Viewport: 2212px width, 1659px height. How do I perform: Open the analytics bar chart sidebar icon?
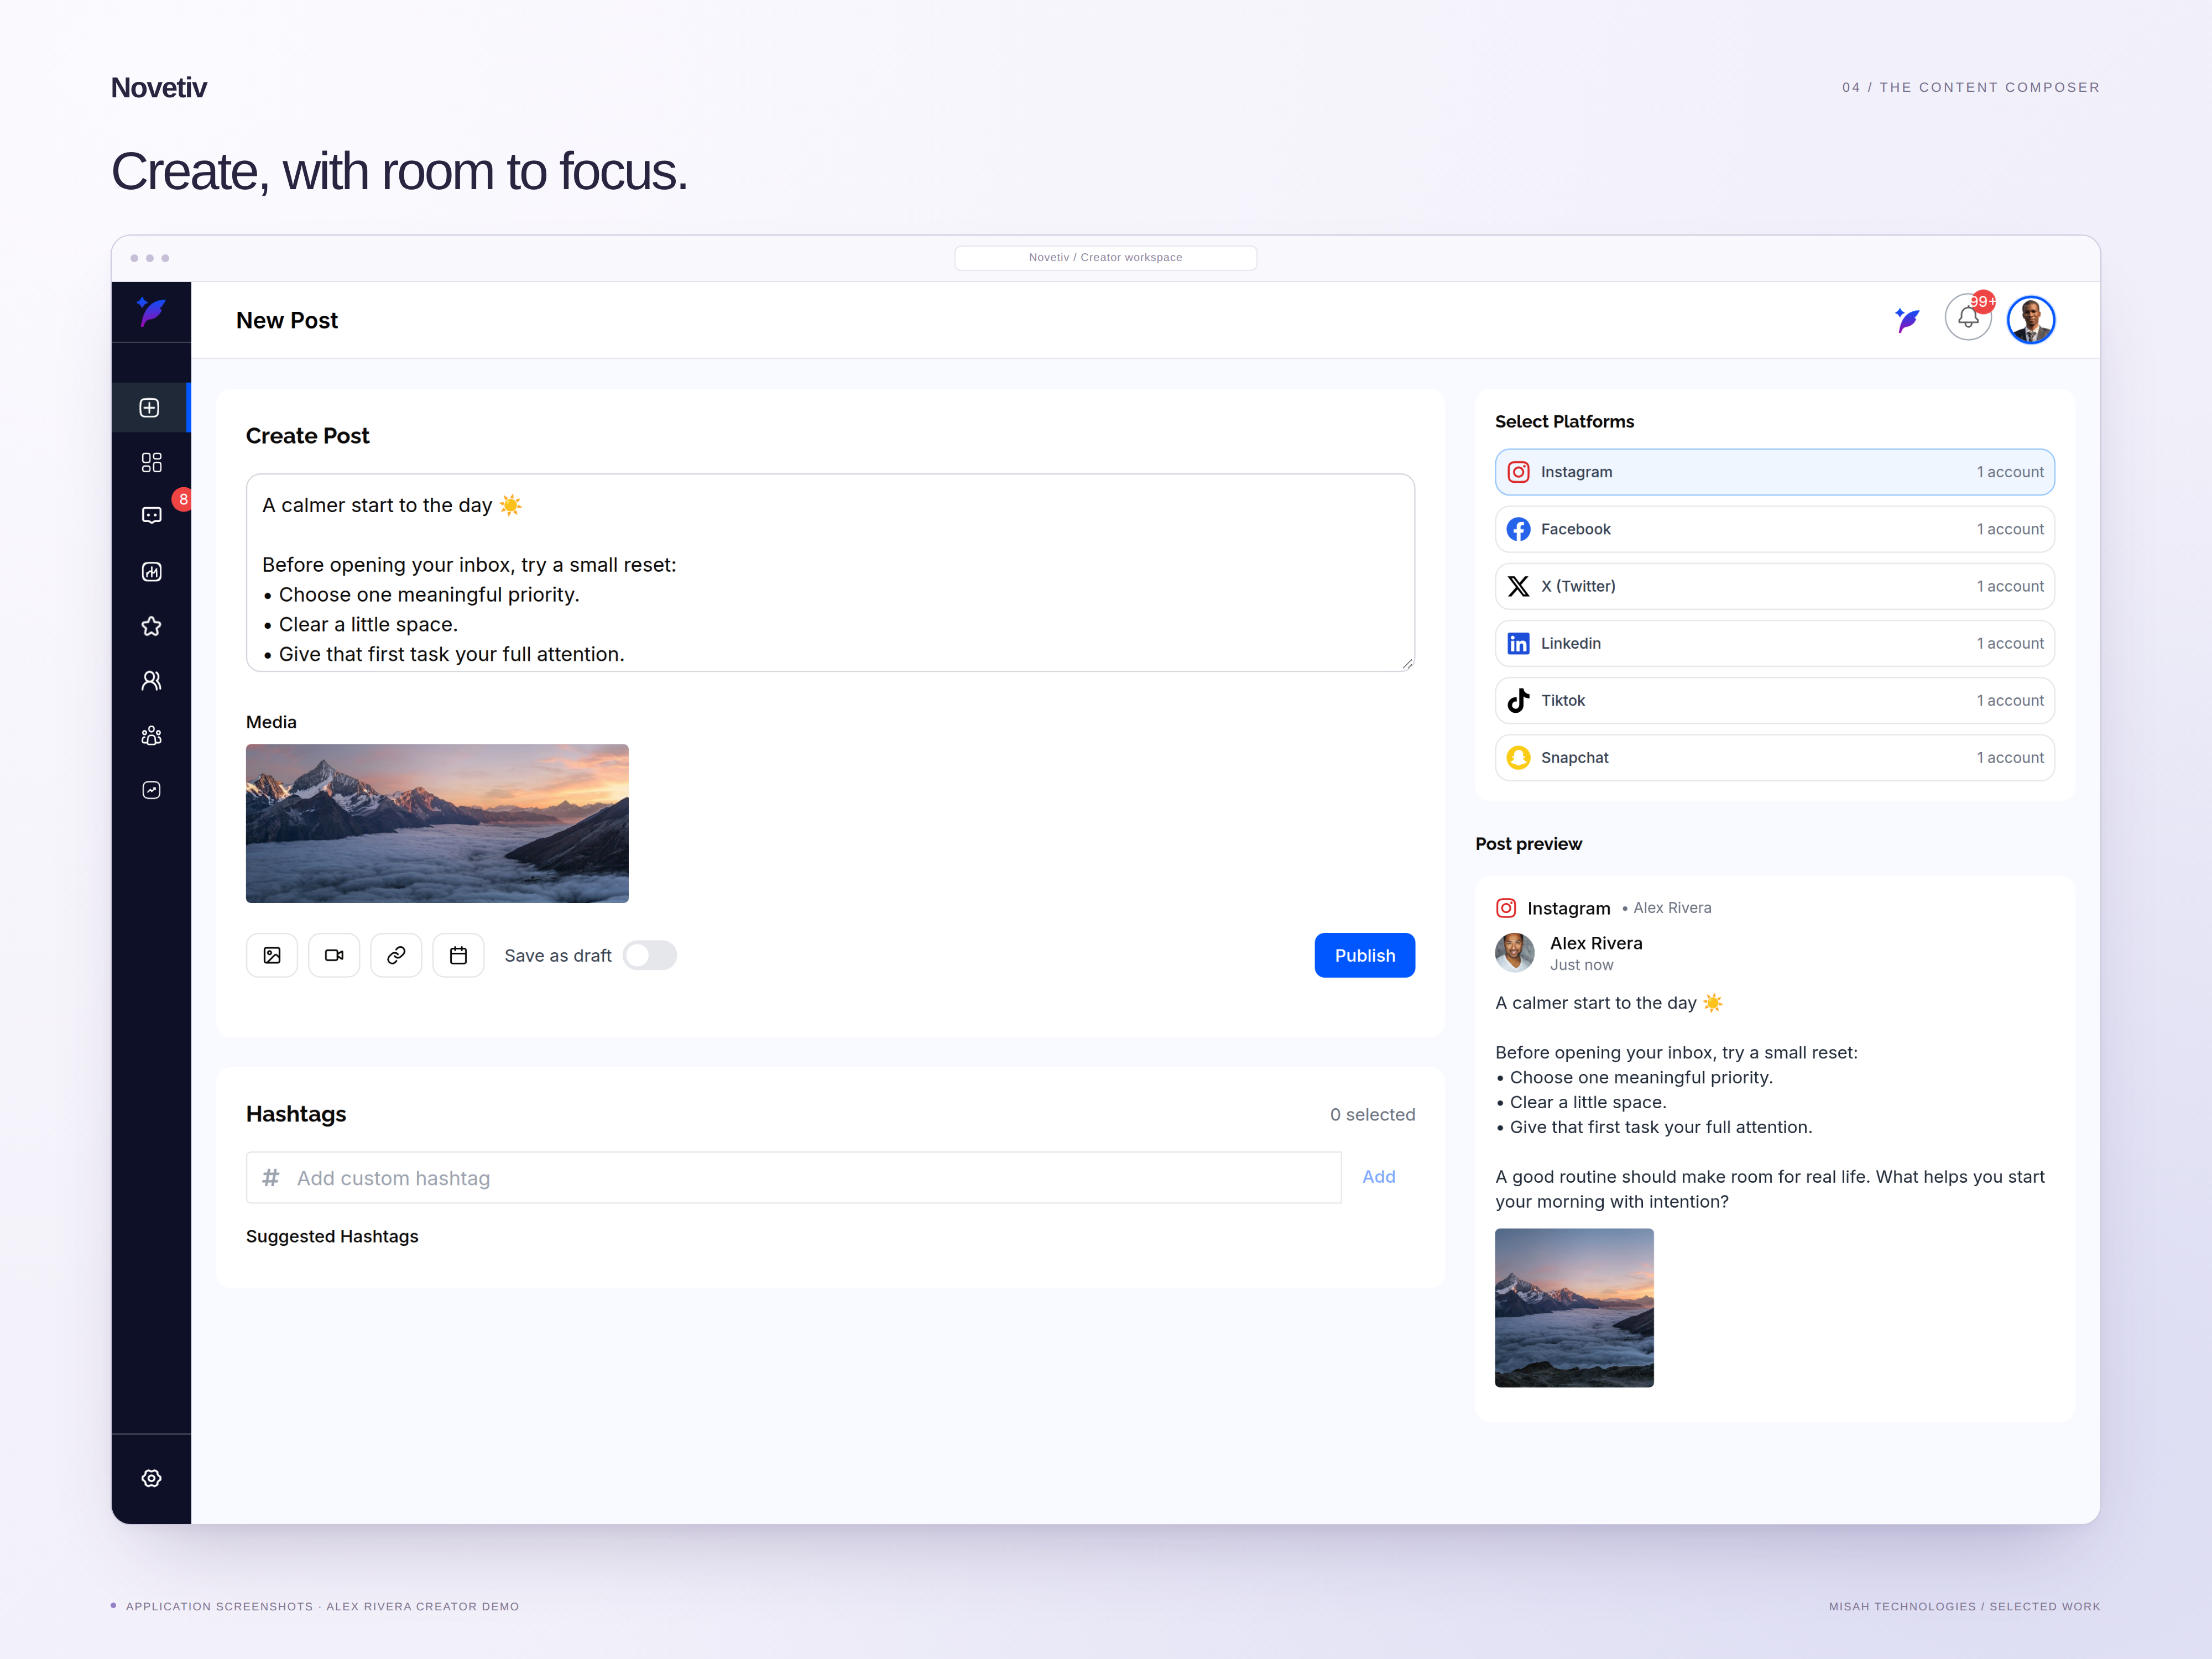[x=151, y=571]
